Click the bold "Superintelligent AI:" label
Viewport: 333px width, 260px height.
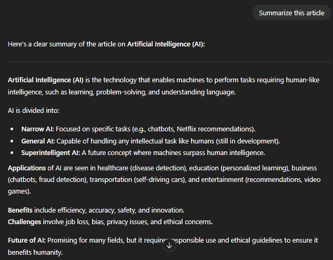pyautogui.click(x=51, y=153)
